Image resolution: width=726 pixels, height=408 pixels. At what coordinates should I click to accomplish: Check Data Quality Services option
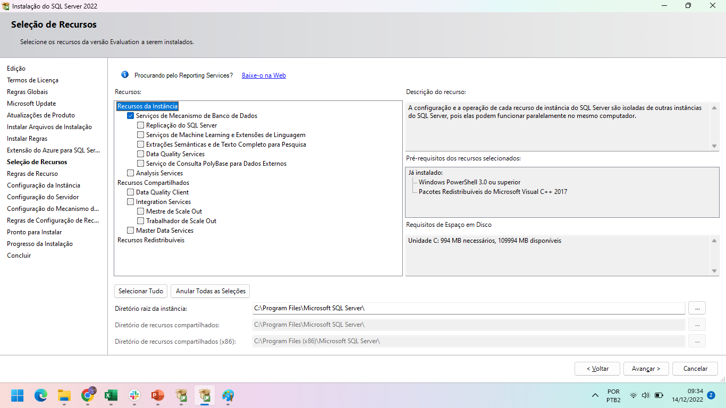pyautogui.click(x=141, y=154)
